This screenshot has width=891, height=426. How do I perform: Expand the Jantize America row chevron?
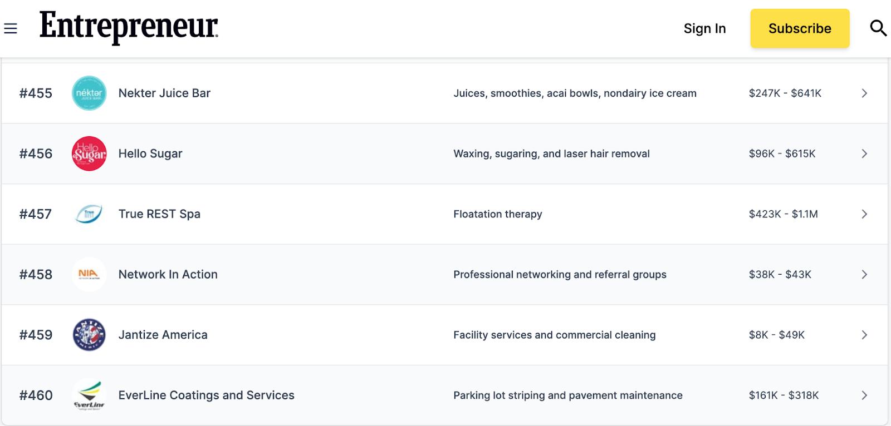coord(864,335)
